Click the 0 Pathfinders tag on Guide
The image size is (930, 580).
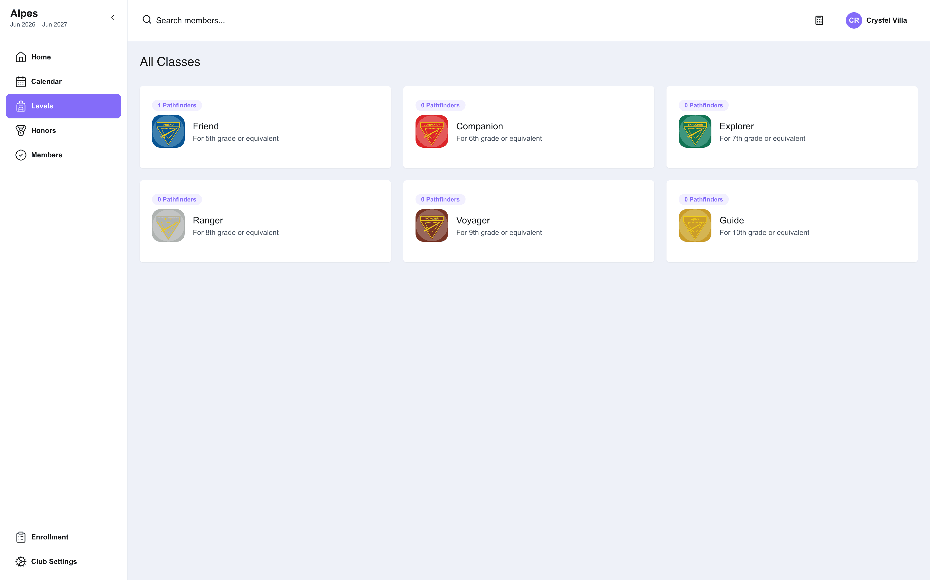point(703,199)
